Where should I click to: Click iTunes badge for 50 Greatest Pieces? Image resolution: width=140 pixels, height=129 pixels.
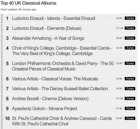pyautogui.click(x=130, y=63)
